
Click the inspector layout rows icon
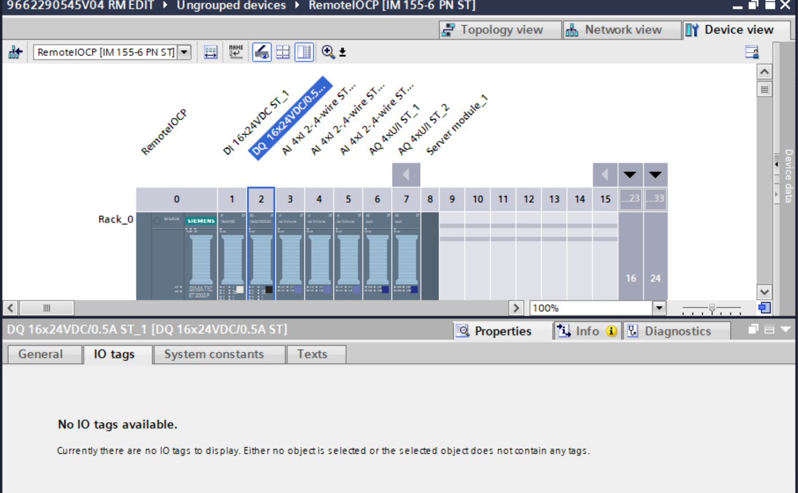769,329
